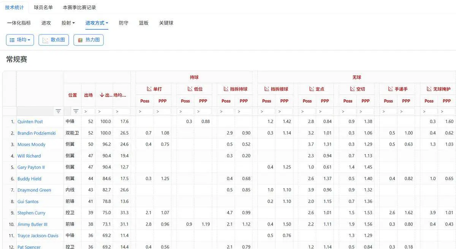Open Draymond Green player page
456x249 pixels.
pyautogui.click(x=34, y=190)
